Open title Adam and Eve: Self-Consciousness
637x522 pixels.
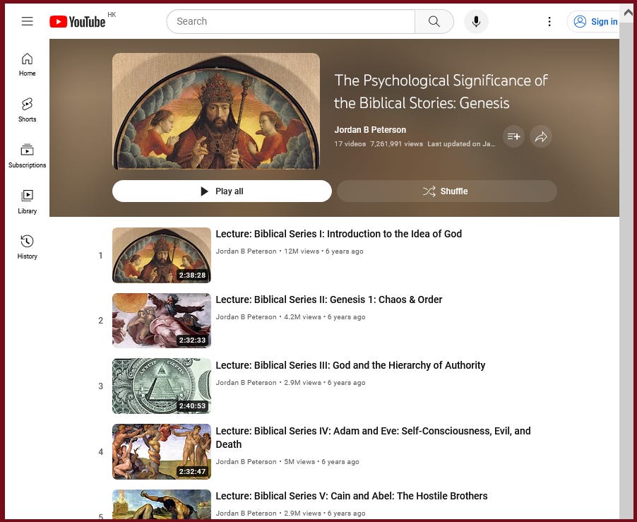[373, 437]
